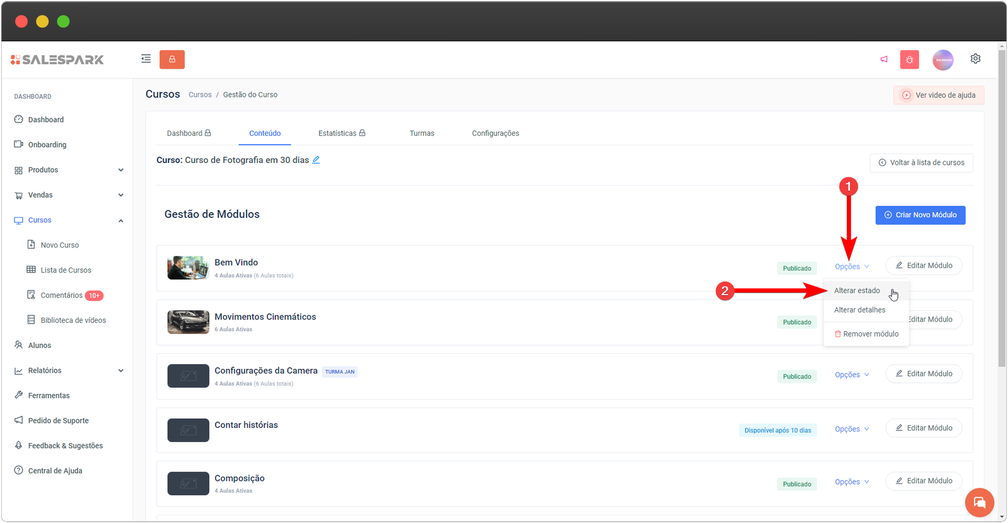Open the user profile avatar
Screen dimensions: 1008x523
942,60
